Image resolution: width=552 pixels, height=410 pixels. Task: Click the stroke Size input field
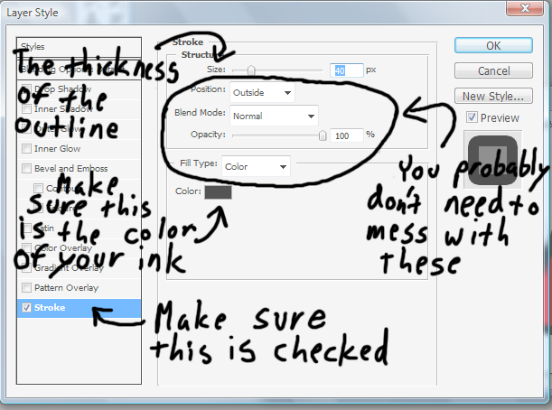click(x=347, y=70)
